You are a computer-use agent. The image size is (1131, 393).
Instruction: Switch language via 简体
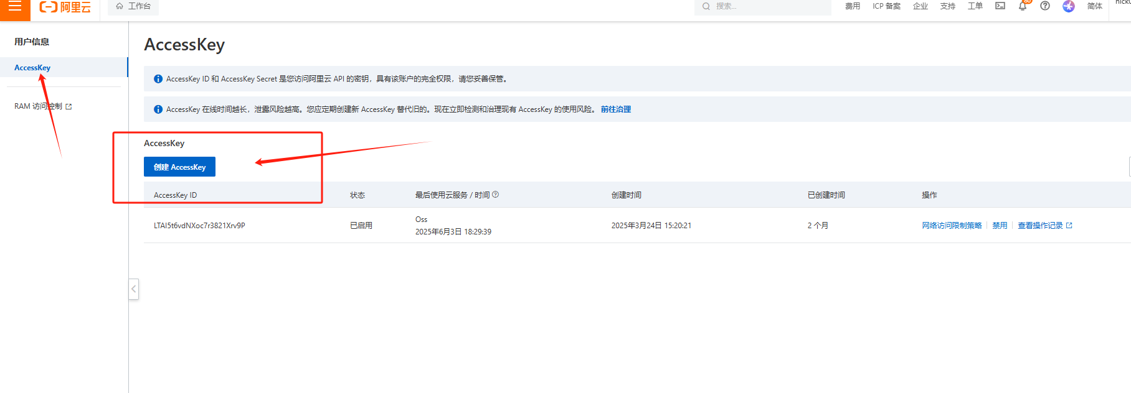point(1095,6)
